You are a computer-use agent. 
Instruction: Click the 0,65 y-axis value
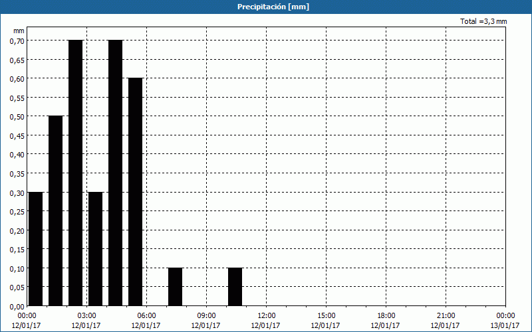(x=17, y=60)
